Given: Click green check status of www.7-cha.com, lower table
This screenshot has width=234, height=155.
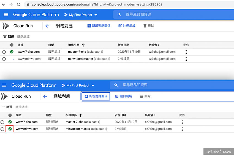Looking at the screenshot, I should 10,122.
